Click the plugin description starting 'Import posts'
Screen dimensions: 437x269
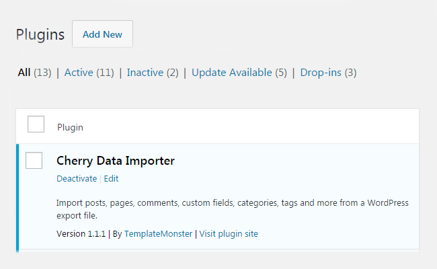233,209
